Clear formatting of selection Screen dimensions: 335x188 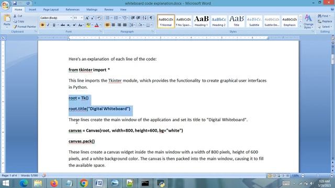[99, 18]
